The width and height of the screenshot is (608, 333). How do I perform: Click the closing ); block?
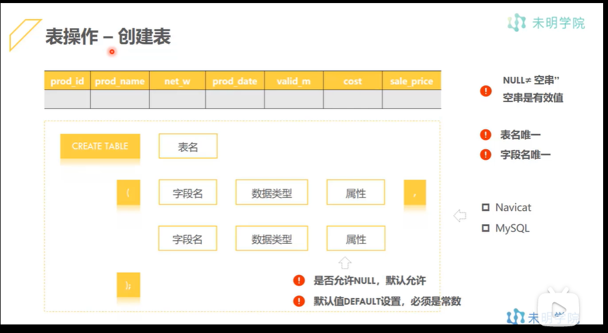tap(128, 285)
